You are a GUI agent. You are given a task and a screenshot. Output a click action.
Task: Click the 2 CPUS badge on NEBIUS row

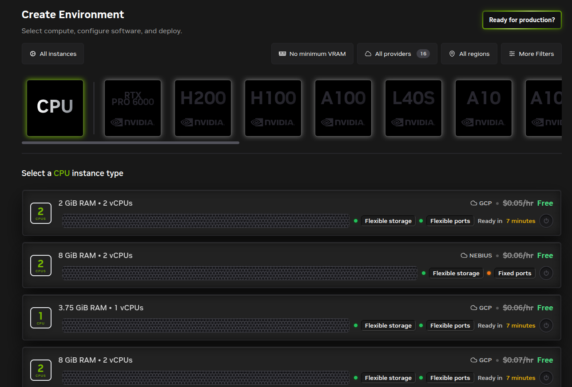[41, 266]
